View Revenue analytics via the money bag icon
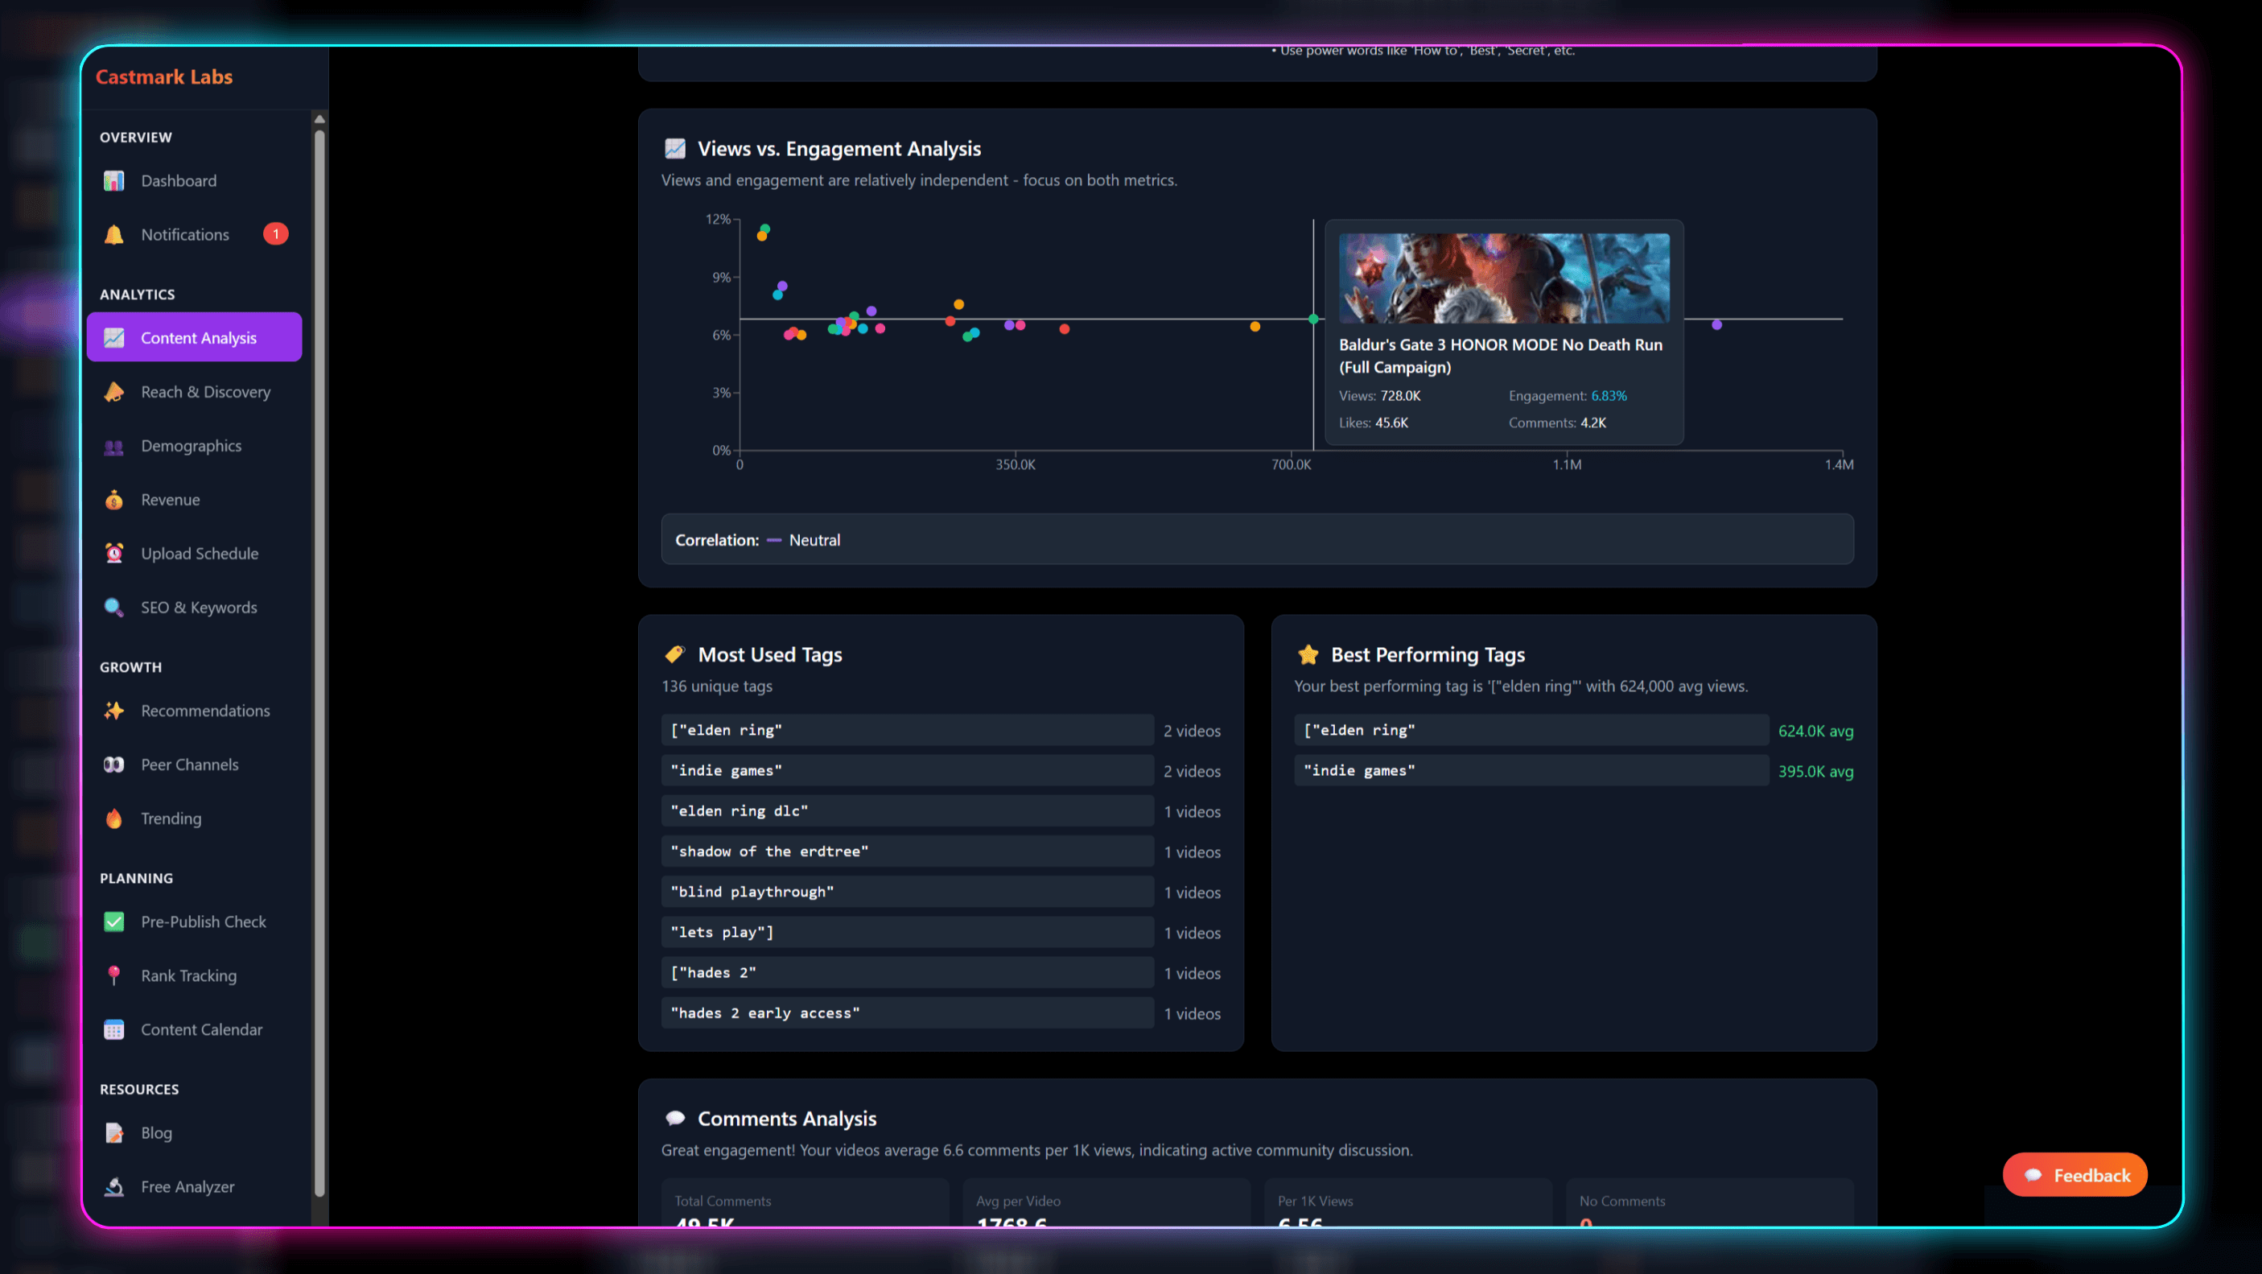This screenshot has width=2262, height=1274. pos(115,500)
